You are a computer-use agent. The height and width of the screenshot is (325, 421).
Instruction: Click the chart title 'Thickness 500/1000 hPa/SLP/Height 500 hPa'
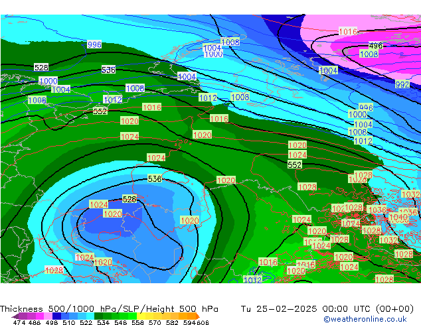pos(109,308)
